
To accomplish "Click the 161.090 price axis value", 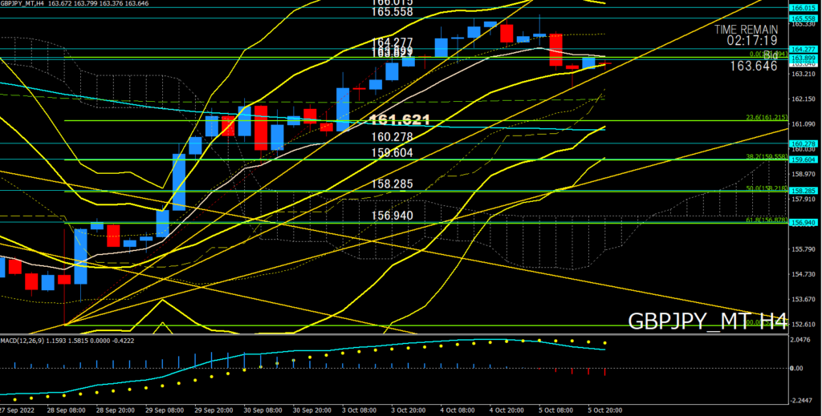I will (803, 124).
